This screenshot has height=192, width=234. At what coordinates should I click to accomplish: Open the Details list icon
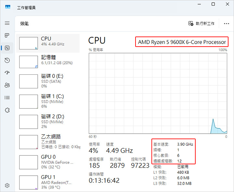[7, 97]
